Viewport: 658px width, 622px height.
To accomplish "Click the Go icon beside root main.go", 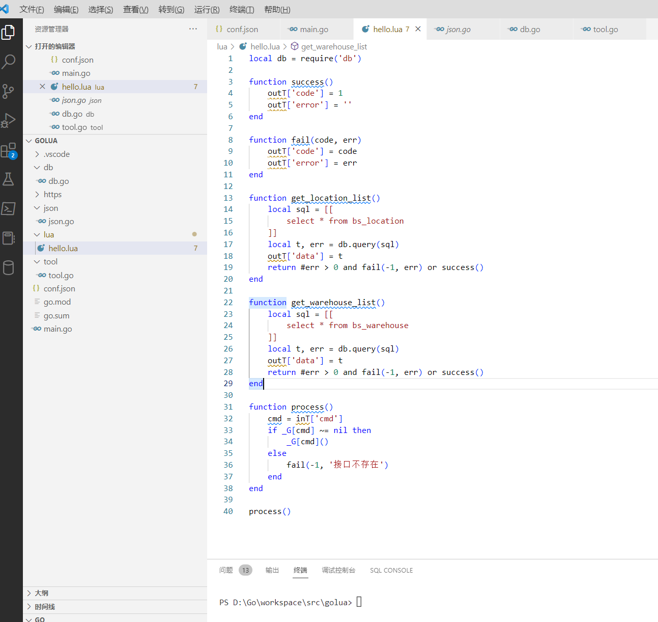I will 37,329.
